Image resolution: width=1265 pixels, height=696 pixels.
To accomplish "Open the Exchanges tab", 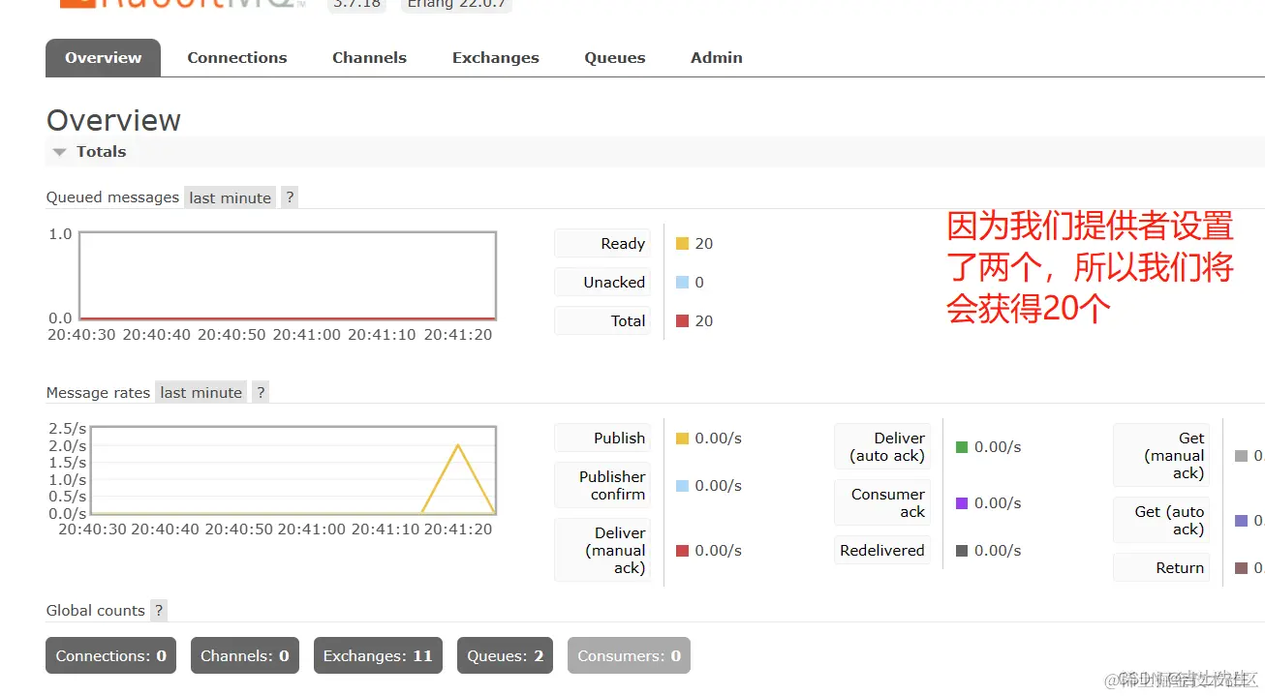I will tap(495, 58).
